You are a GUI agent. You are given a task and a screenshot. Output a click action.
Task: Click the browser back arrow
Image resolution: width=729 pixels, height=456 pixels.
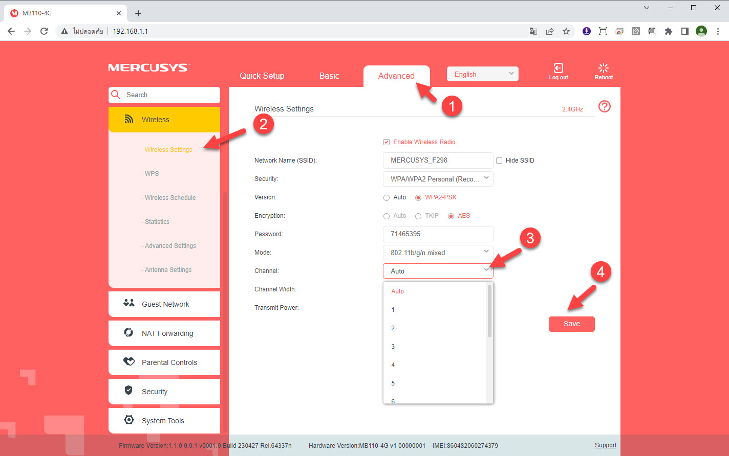pyautogui.click(x=11, y=31)
